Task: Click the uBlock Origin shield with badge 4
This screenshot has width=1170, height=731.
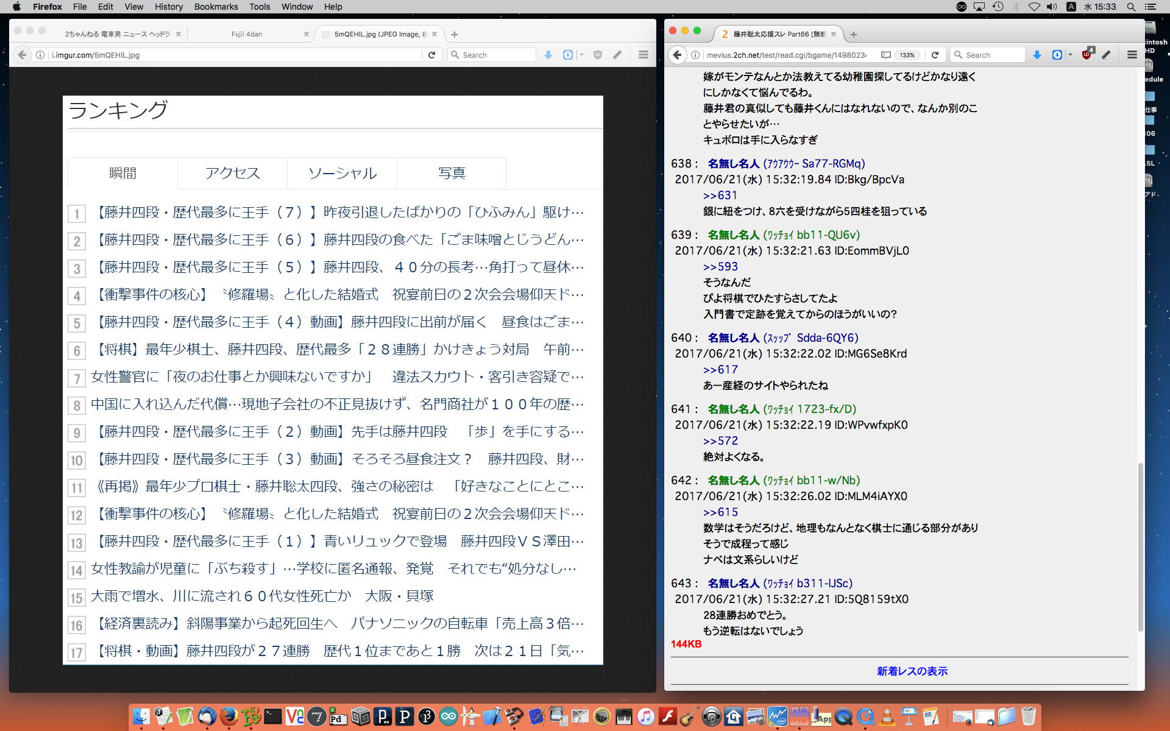Action: (1087, 54)
